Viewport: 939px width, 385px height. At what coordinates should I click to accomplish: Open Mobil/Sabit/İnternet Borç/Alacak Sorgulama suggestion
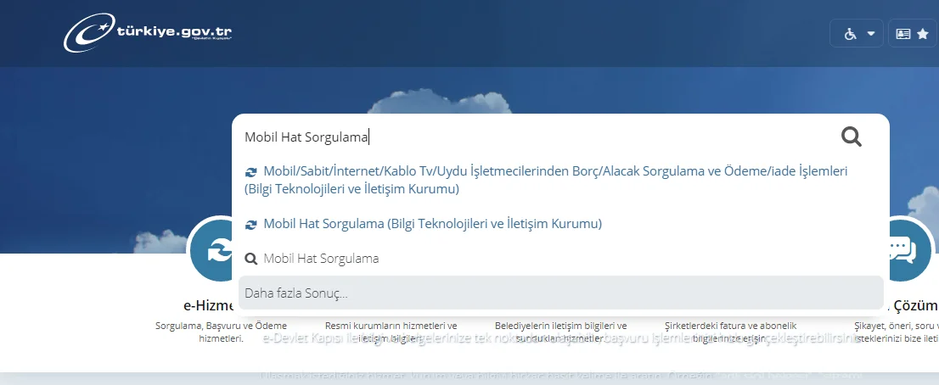point(561,180)
